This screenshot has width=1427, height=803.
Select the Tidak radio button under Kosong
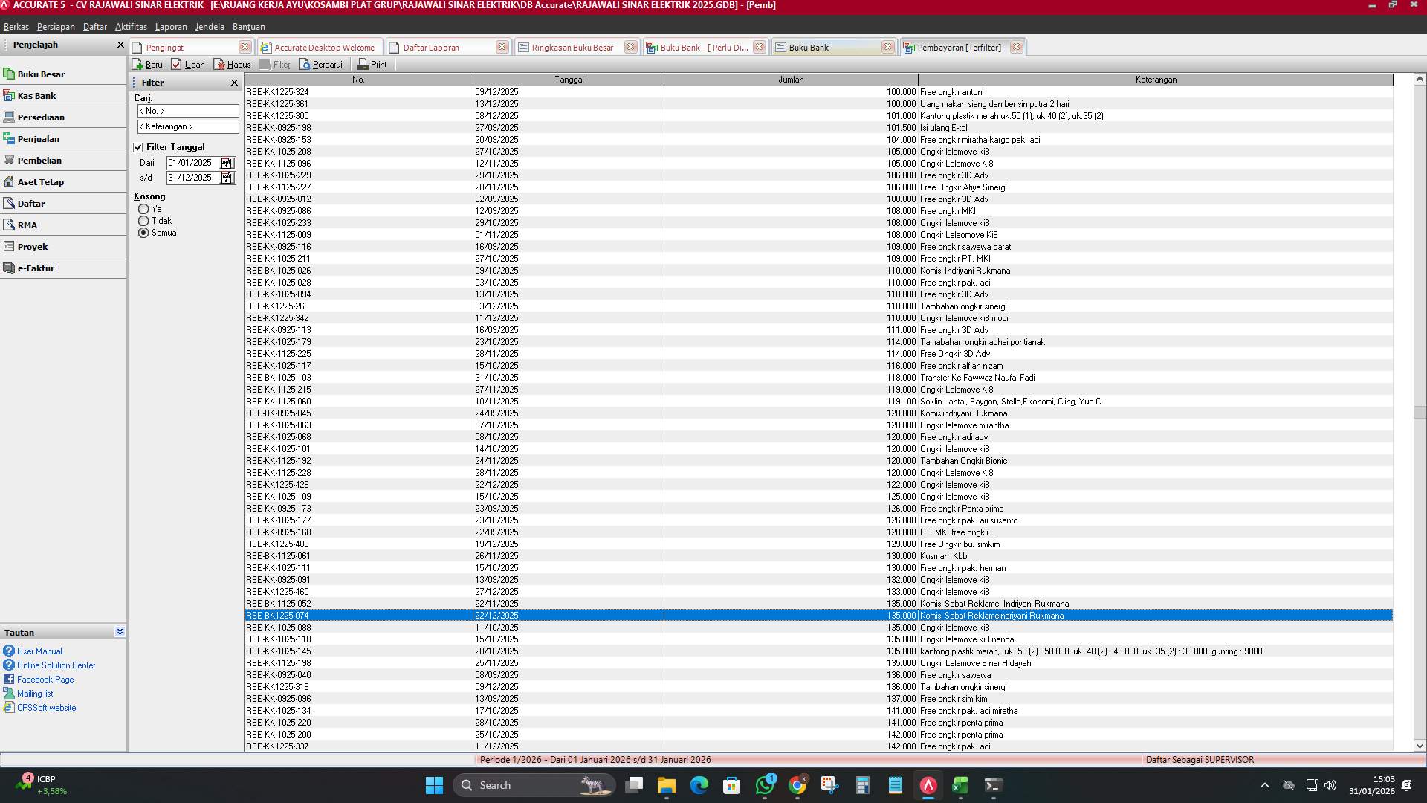point(145,220)
